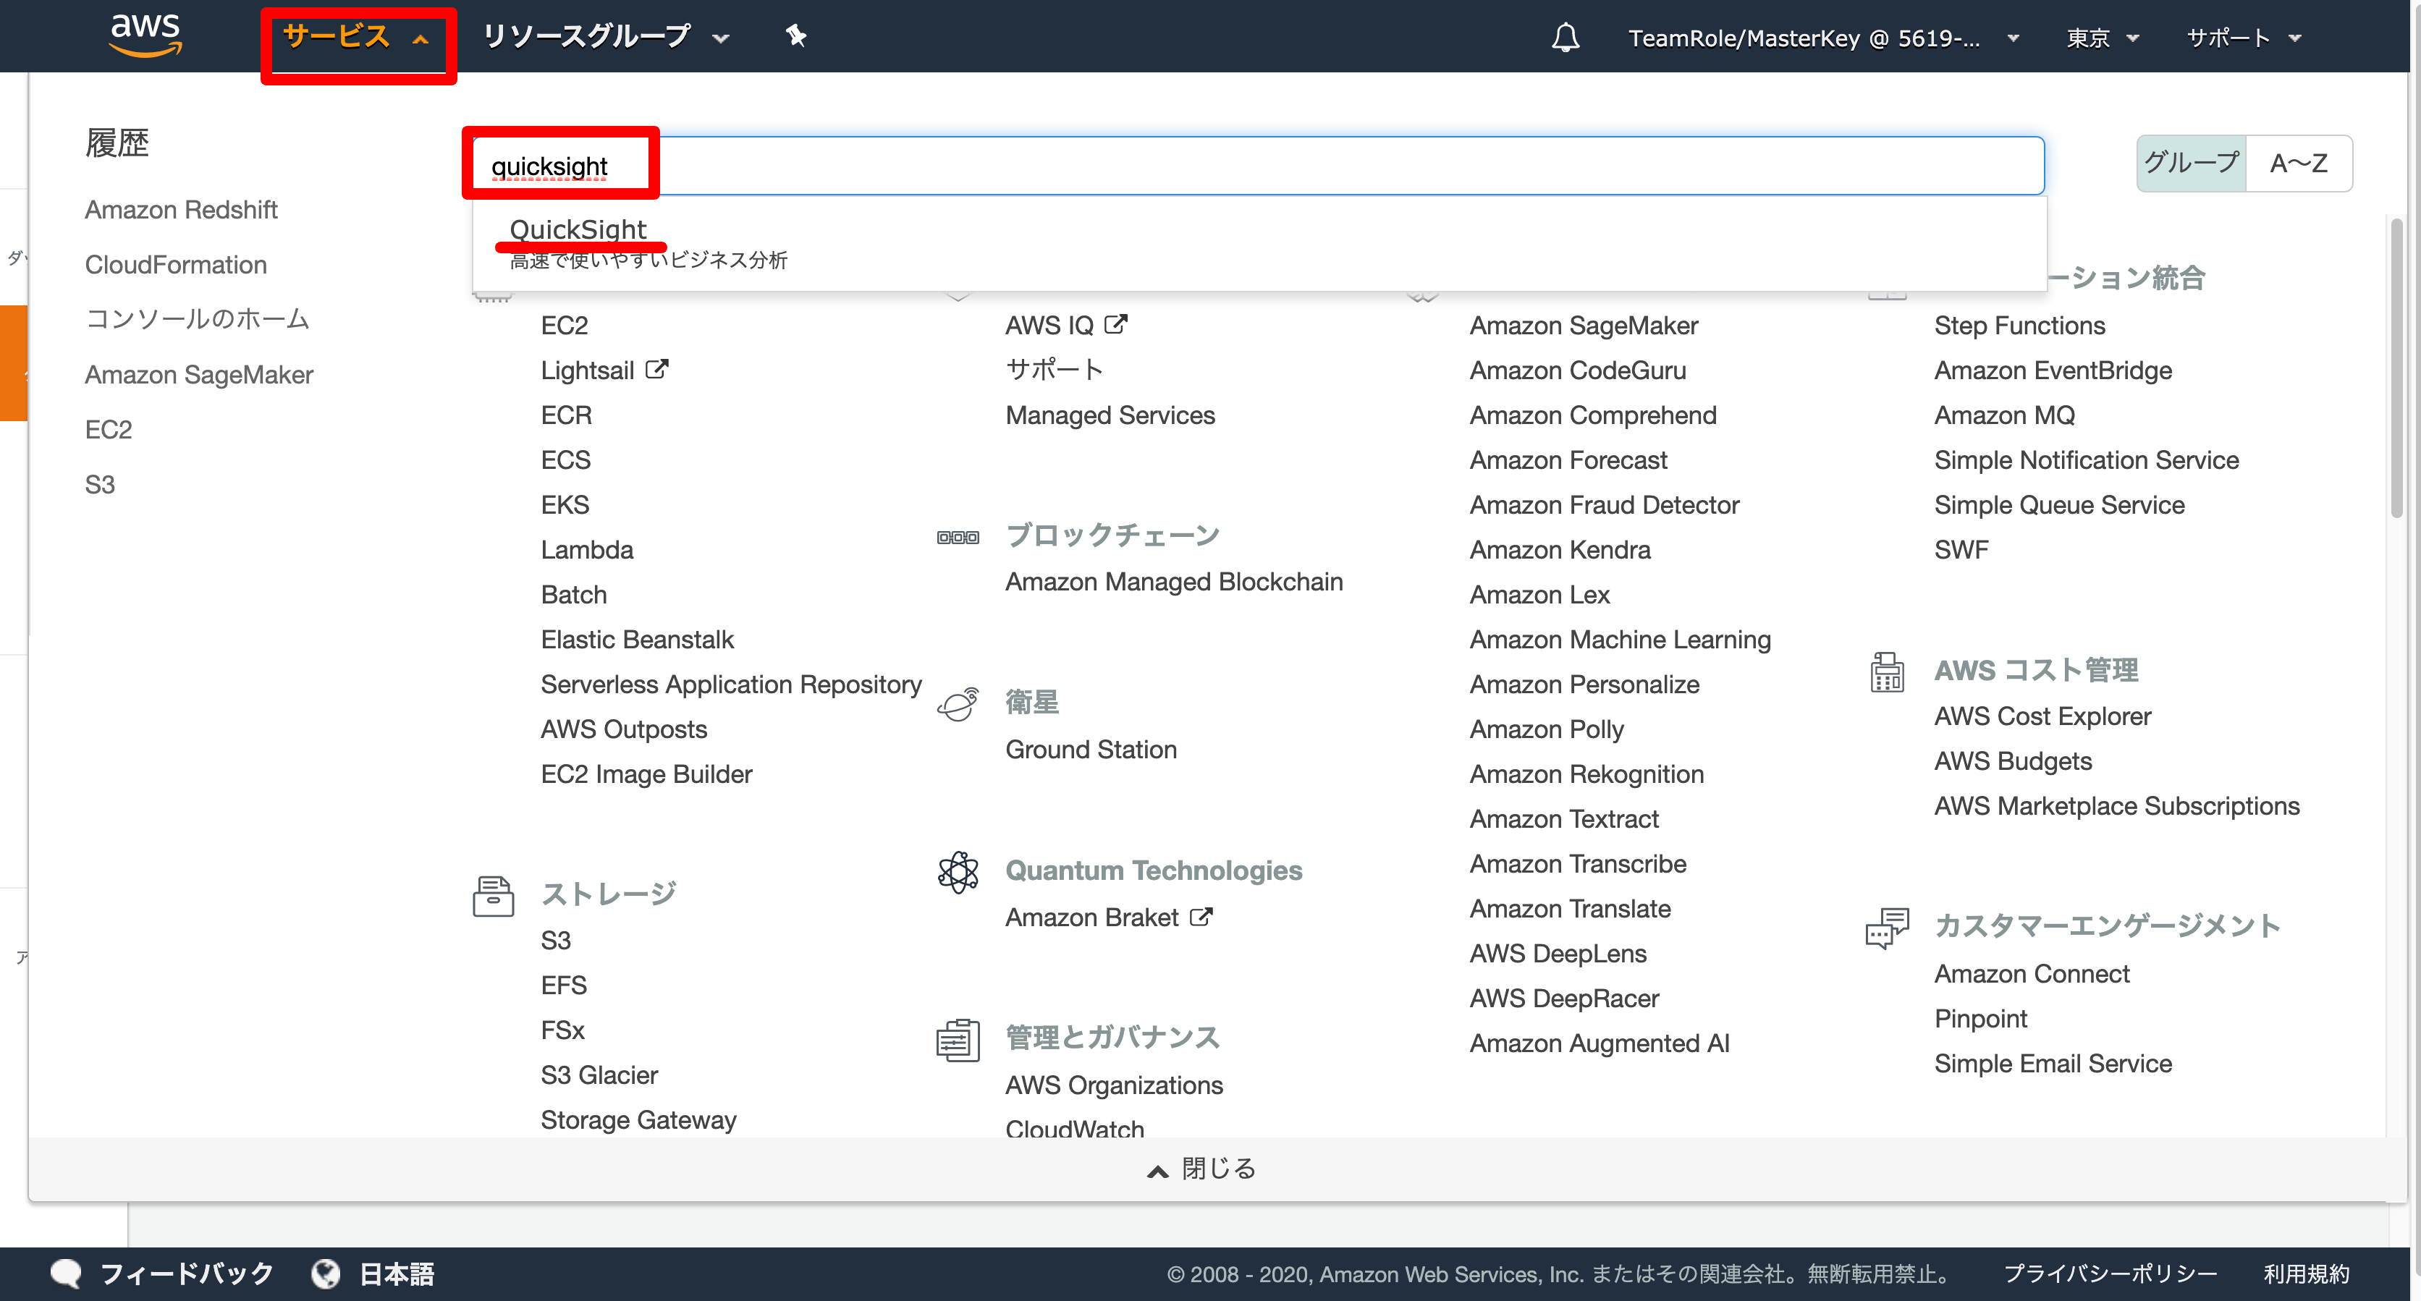Open プライバシーポリシー footer link
2421x1301 pixels.
click(2110, 1274)
